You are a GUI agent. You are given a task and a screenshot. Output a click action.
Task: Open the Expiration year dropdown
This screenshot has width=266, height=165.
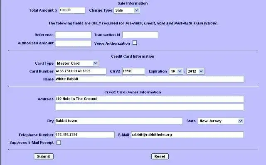point(195,71)
